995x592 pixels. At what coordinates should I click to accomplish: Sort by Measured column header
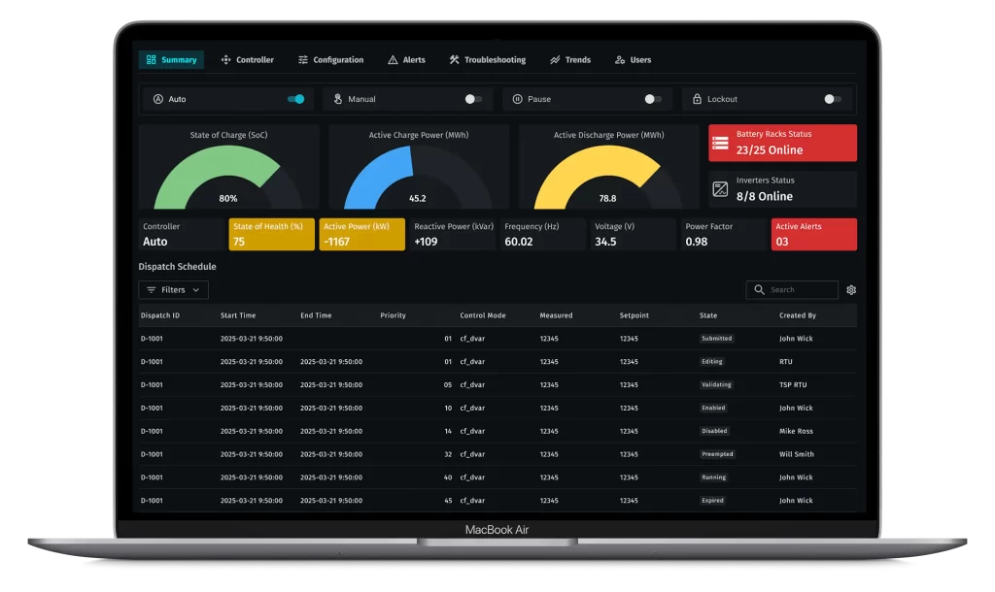tap(556, 315)
